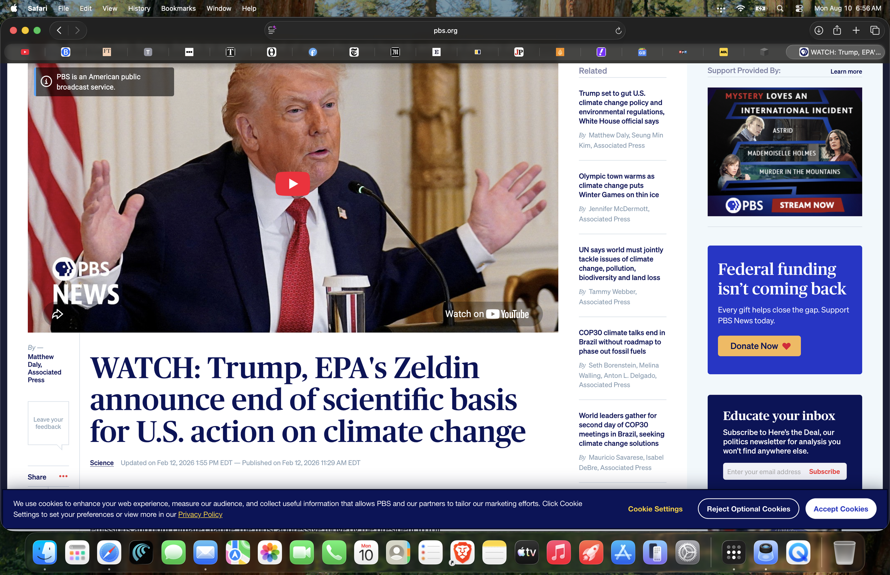Open Finder from the Dock
The height and width of the screenshot is (575, 890).
point(44,552)
